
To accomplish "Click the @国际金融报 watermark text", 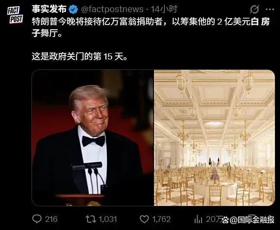I will pyautogui.click(x=252, y=220).
